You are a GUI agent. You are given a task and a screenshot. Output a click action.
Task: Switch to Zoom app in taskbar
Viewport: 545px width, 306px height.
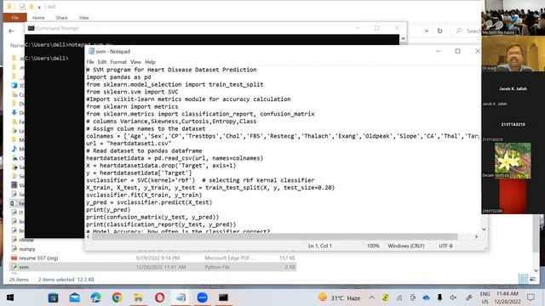coord(203,297)
